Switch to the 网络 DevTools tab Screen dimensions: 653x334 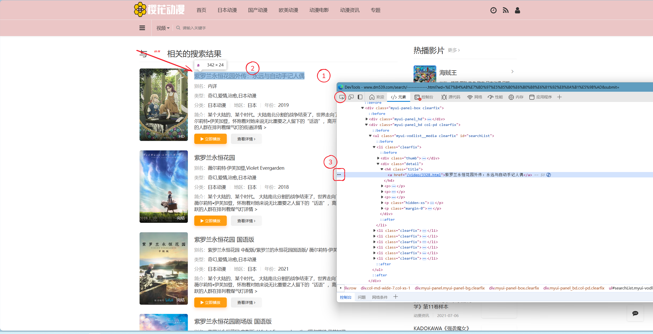475,97
